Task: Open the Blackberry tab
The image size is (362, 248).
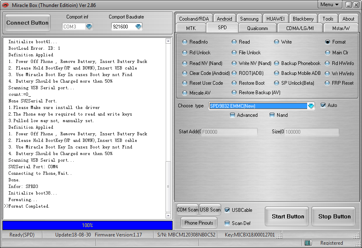Action: click(x=303, y=19)
